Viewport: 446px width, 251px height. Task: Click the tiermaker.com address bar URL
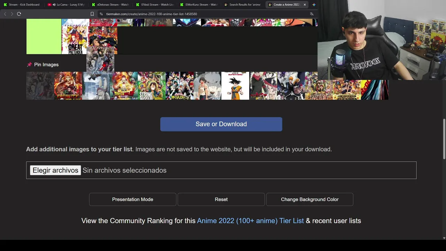152,14
